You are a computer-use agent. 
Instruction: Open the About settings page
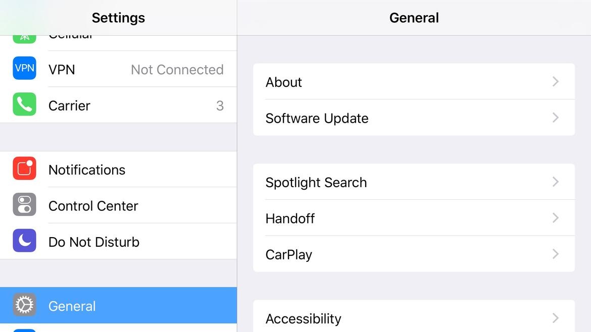(284, 82)
